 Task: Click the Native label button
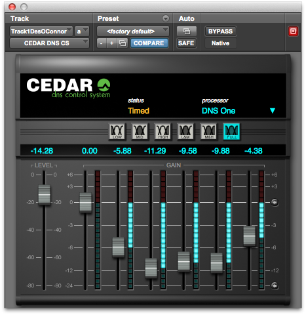(220, 43)
